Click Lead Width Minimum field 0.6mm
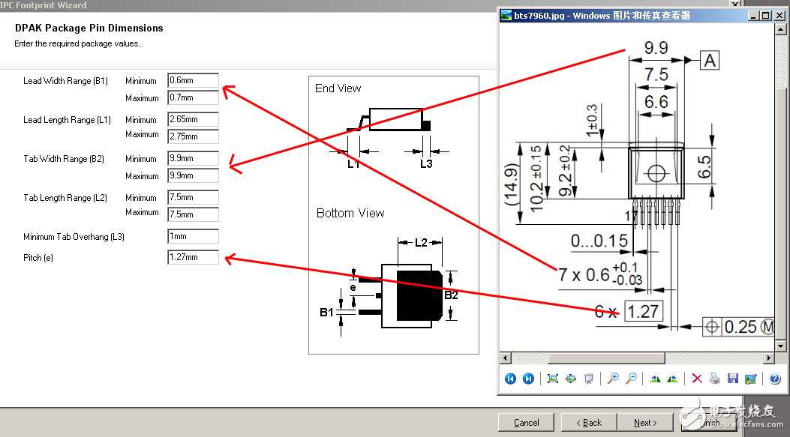The width and height of the screenshot is (790, 437). point(193,80)
